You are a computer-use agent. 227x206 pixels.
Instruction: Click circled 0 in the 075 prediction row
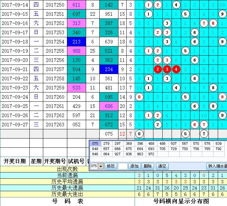pyautogui.click(x=139, y=134)
